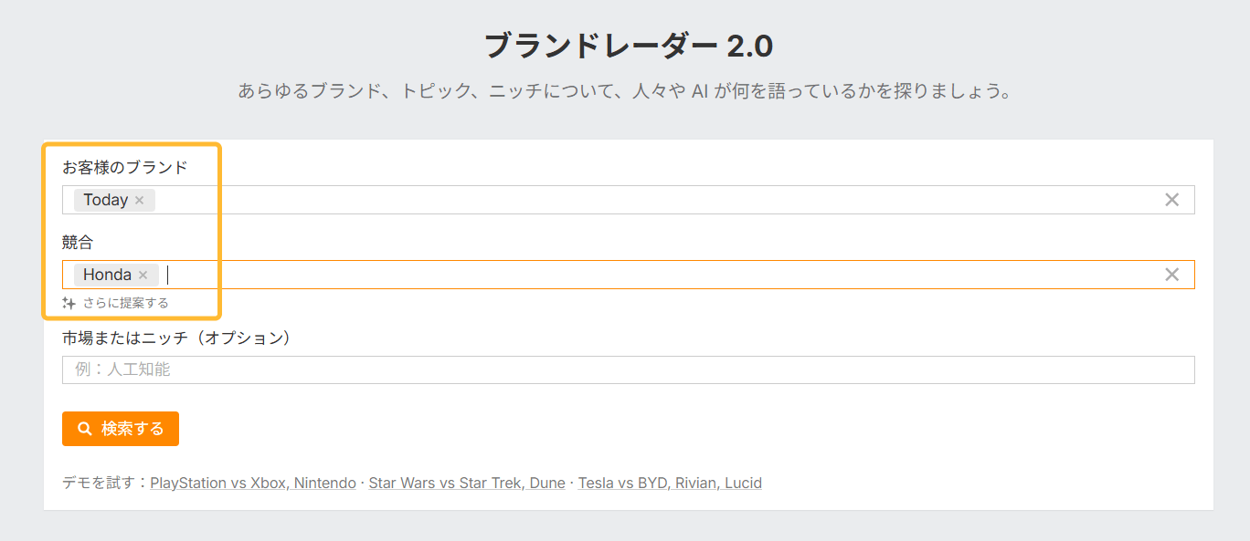
Task: Open the Tesla vs BYD, Rivian, Lucid demo
Action: 670,483
